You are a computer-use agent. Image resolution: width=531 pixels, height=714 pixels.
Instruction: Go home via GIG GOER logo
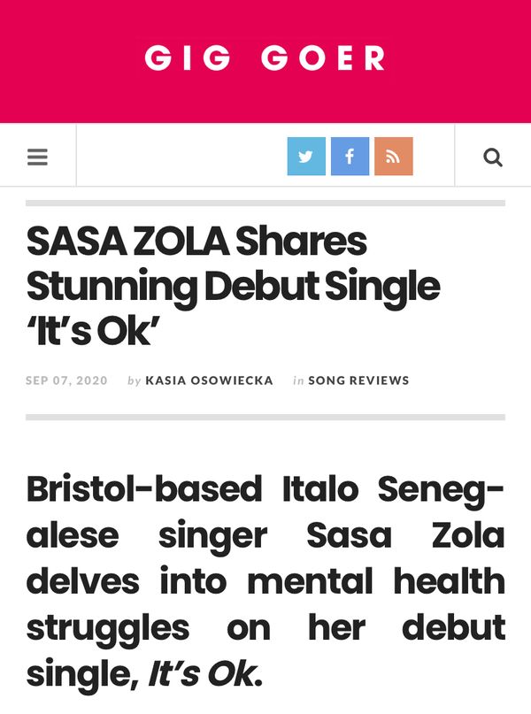click(x=265, y=58)
